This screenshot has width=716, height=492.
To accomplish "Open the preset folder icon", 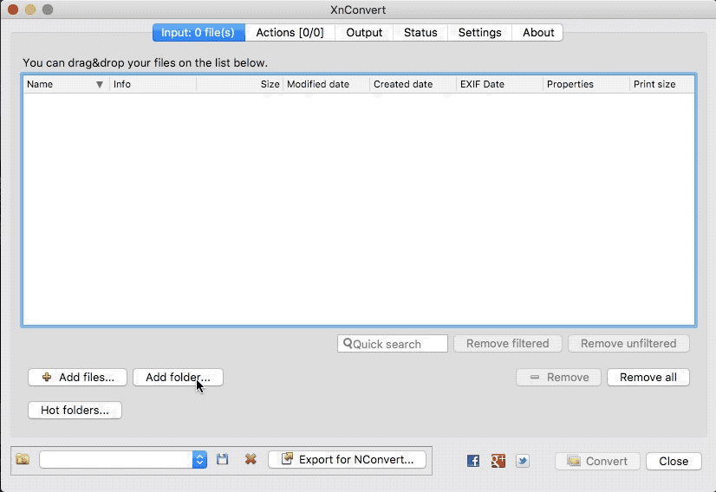I will [x=23, y=459].
